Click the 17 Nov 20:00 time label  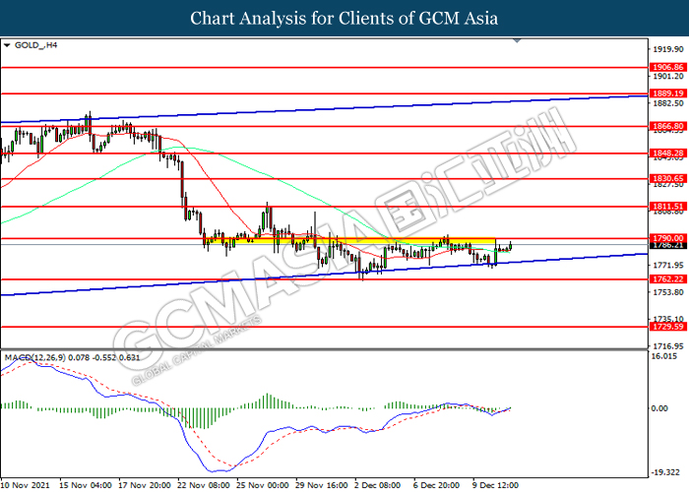coord(145,485)
